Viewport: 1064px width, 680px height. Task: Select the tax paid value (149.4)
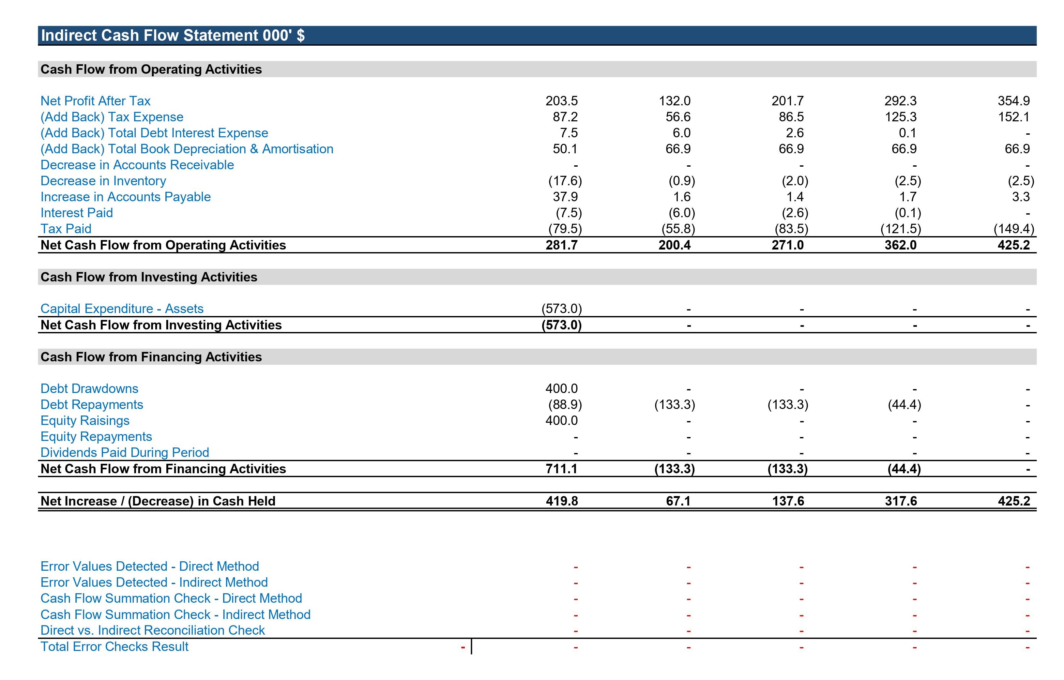click(x=1014, y=229)
